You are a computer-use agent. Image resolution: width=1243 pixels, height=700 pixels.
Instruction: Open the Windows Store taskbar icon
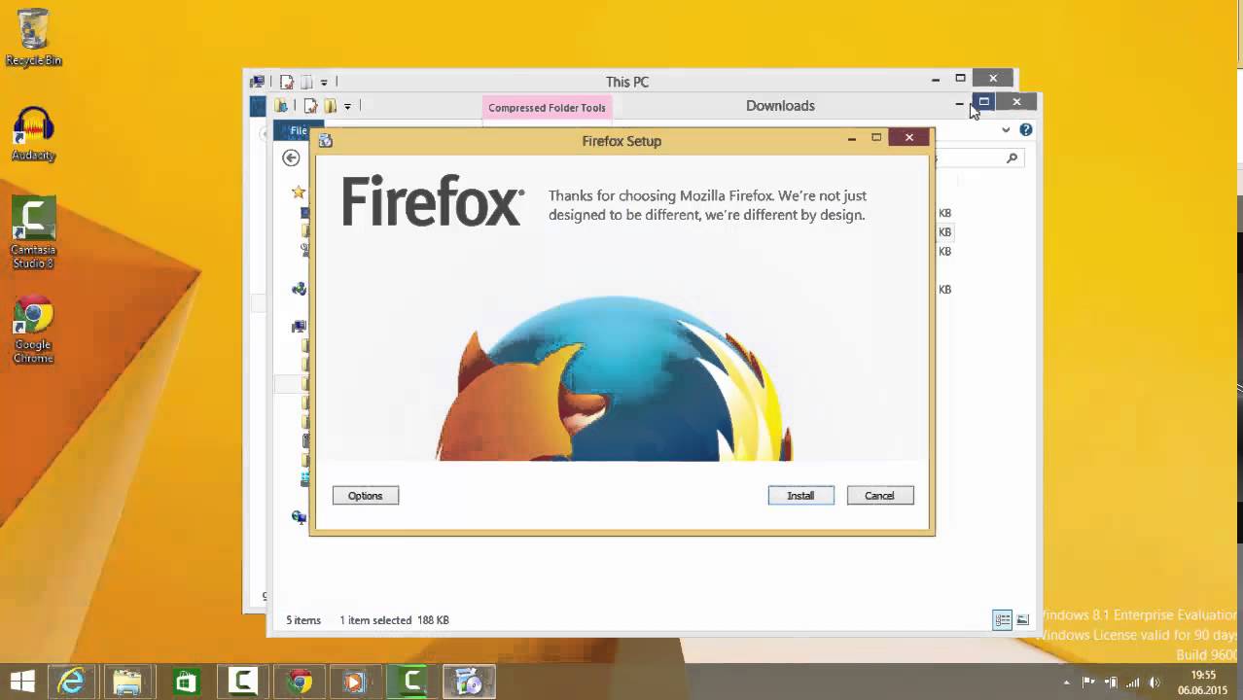click(x=186, y=682)
